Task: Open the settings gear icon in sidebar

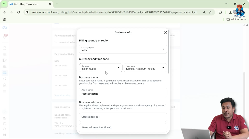Action: 5,124
